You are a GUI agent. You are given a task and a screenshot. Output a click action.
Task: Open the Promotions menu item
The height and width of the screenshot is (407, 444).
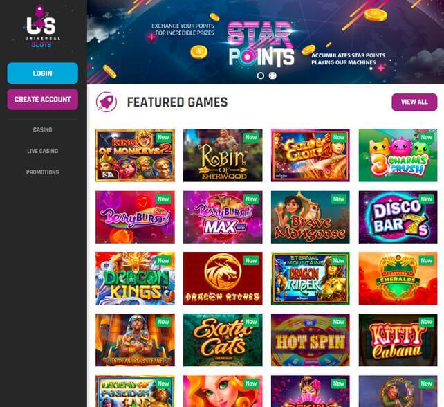pyautogui.click(x=42, y=172)
